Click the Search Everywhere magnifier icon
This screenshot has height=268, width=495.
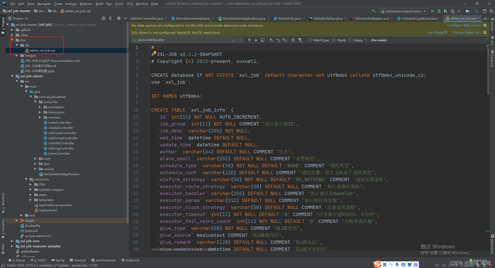pos(491,11)
